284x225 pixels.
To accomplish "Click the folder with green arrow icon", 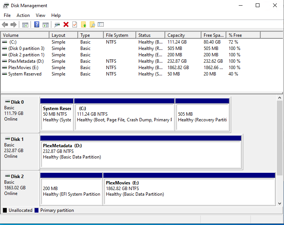I will pyautogui.click(x=84, y=24).
